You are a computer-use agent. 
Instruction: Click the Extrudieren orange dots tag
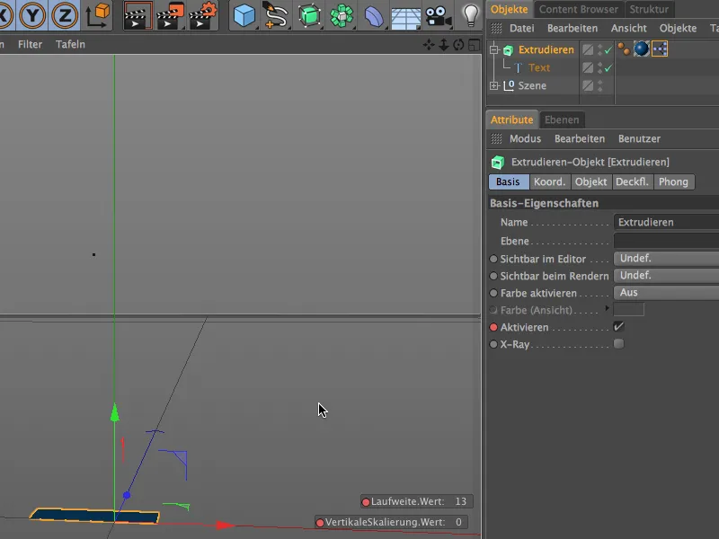tap(624, 49)
